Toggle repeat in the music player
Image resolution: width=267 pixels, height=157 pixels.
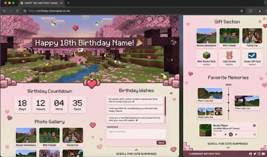pyautogui.click(x=214, y=134)
